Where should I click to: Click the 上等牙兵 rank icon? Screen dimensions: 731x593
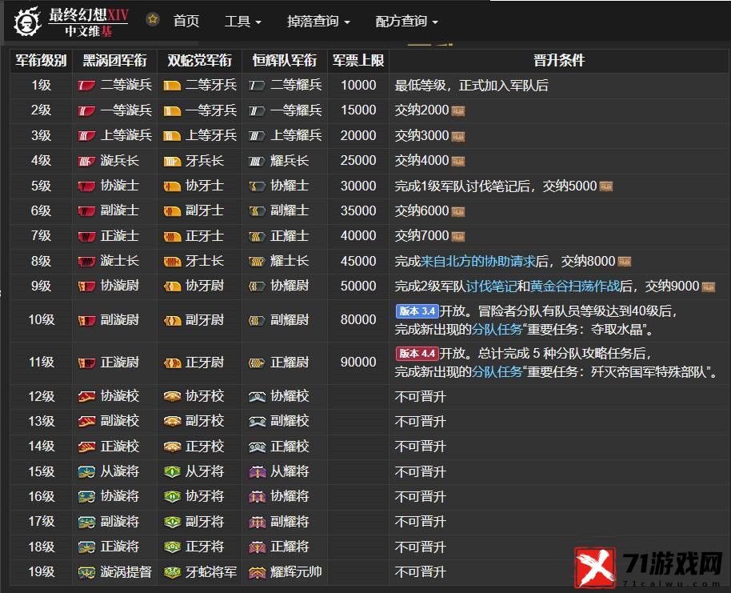(x=172, y=136)
